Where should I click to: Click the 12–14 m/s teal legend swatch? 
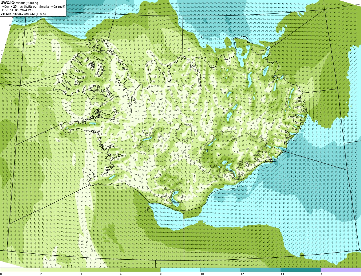coord(261,270)
